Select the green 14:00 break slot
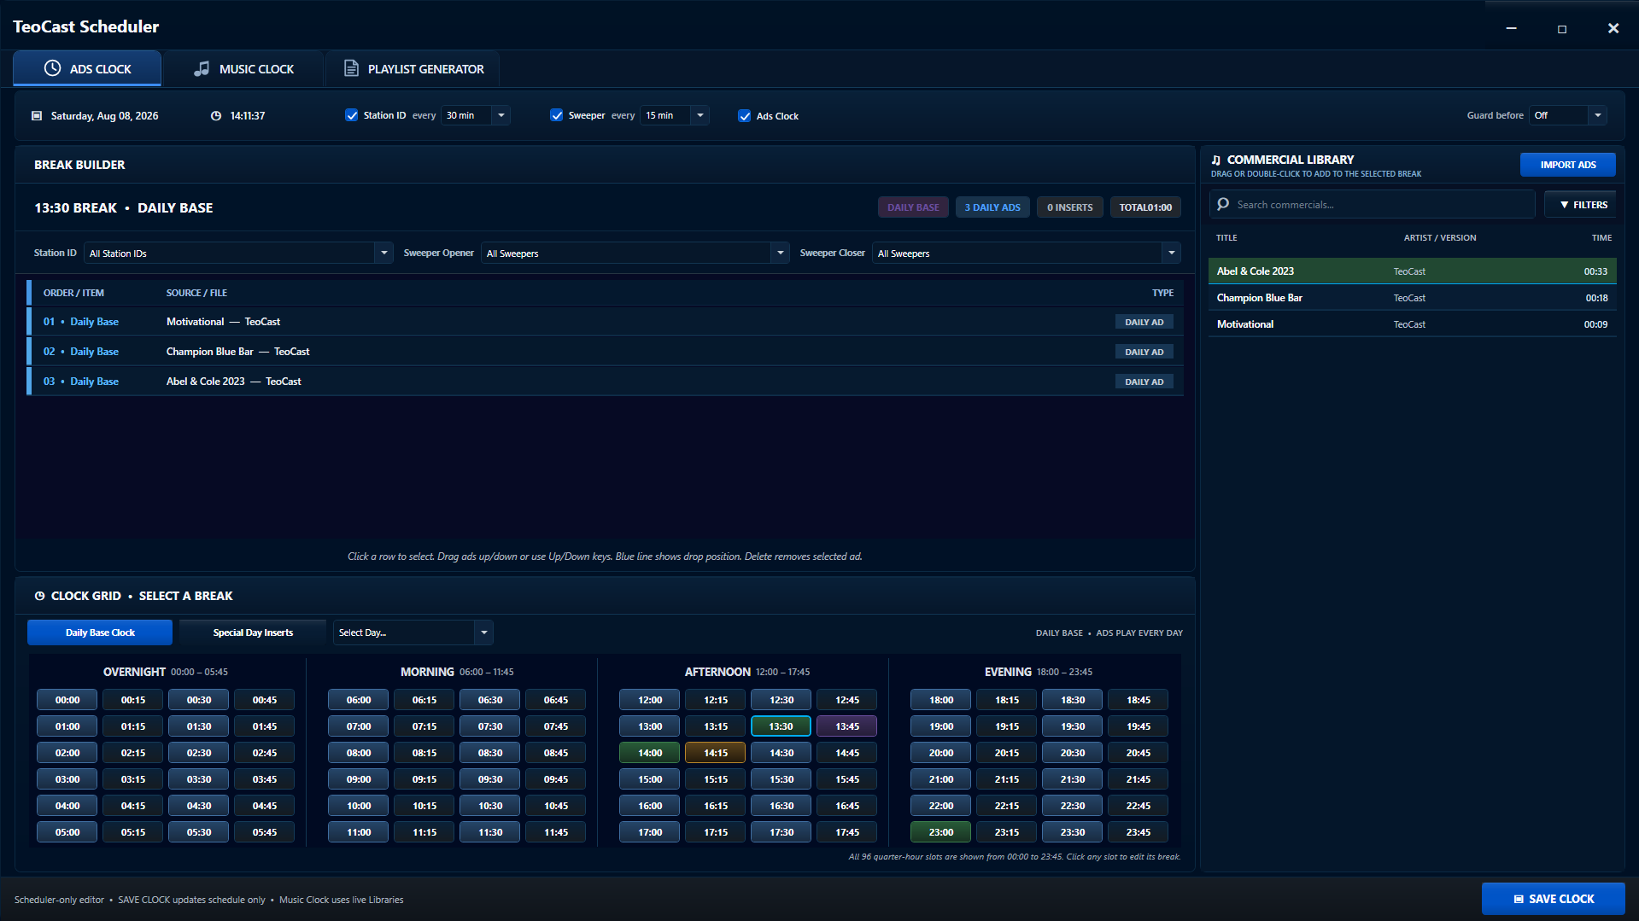Image resolution: width=1639 pixels, height=921 pixels. tap(649, 753)
